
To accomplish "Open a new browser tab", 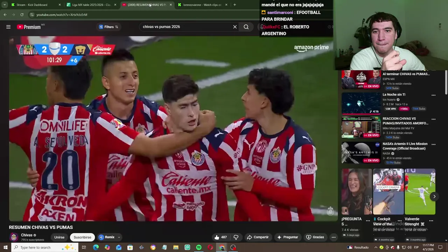I will point(234,5).
